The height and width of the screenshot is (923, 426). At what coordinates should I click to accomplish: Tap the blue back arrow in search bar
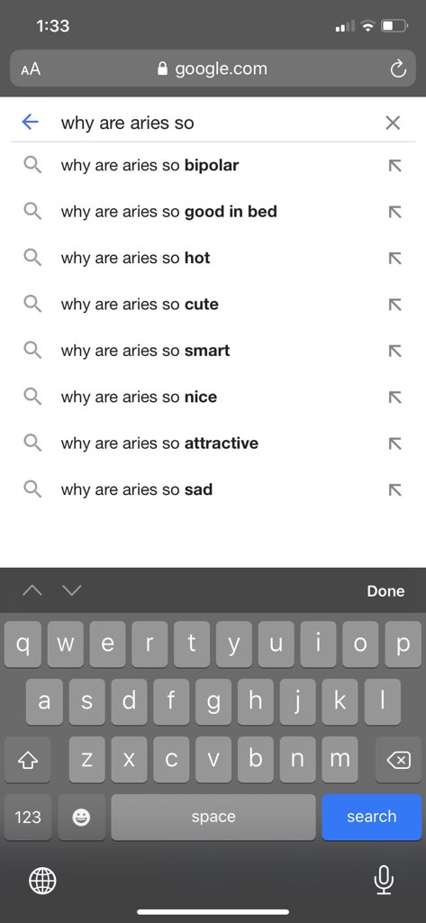coord(30,122)
